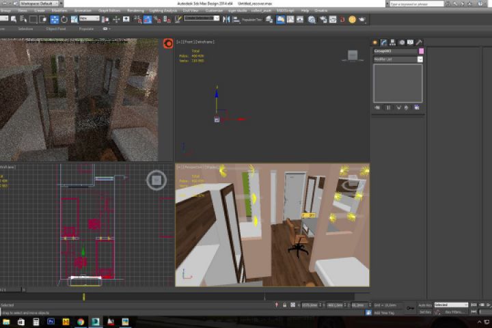Open Edit Named Selection Sets
The image size is (492, 328).
(x=178, y=19)
